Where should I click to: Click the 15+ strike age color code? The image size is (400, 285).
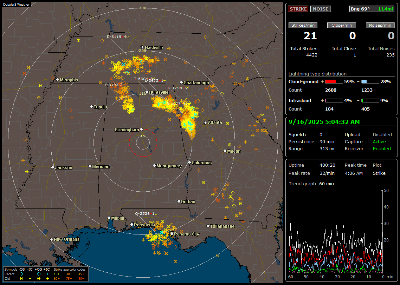57,274
